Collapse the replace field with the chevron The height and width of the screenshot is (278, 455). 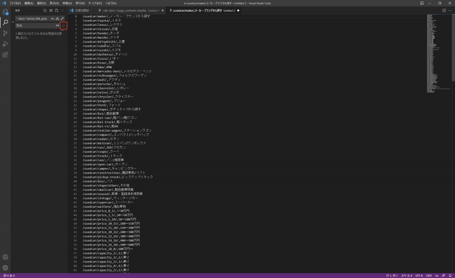(x=13, y=22)
